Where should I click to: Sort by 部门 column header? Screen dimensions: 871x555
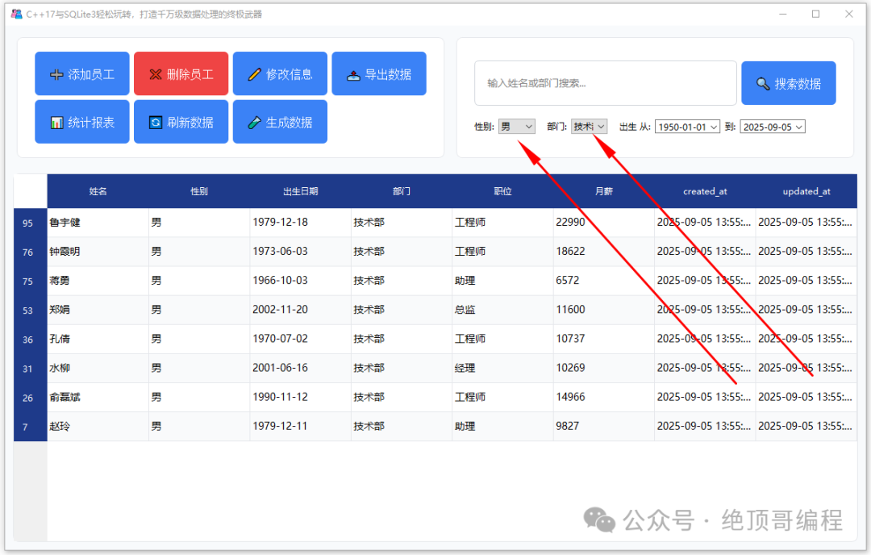pos(401,192)
